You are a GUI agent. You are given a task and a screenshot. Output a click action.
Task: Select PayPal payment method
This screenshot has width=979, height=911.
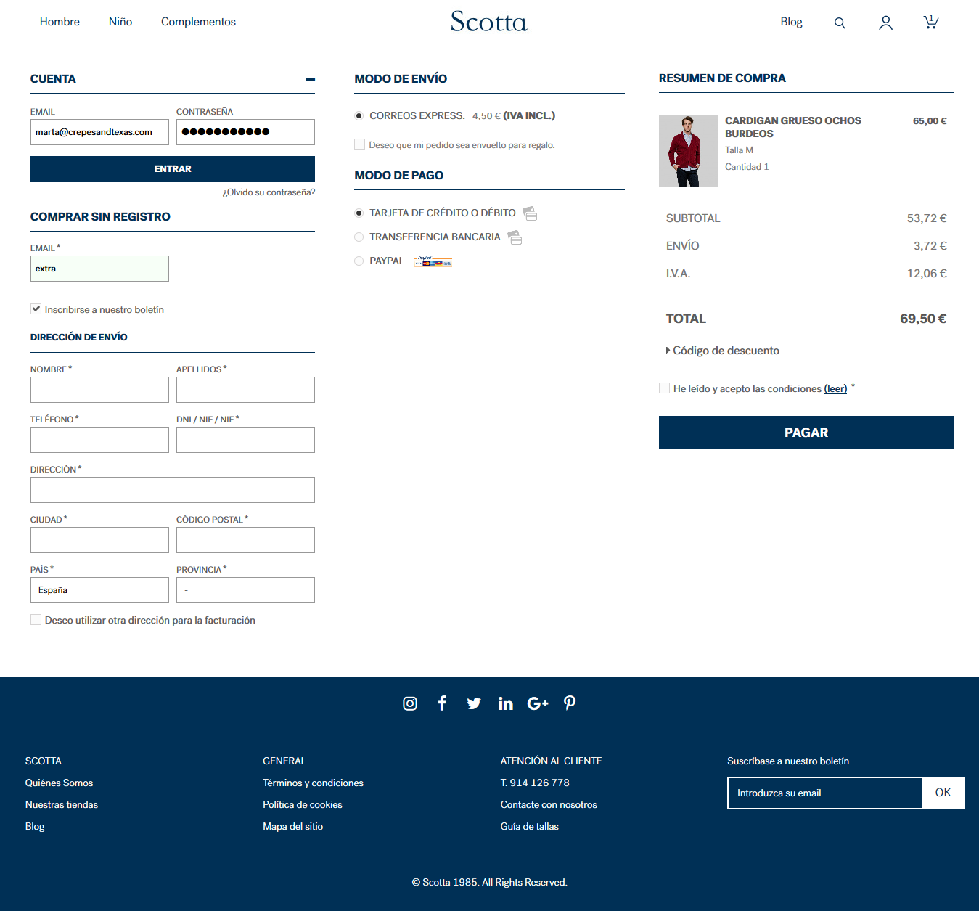coord(359,261)
